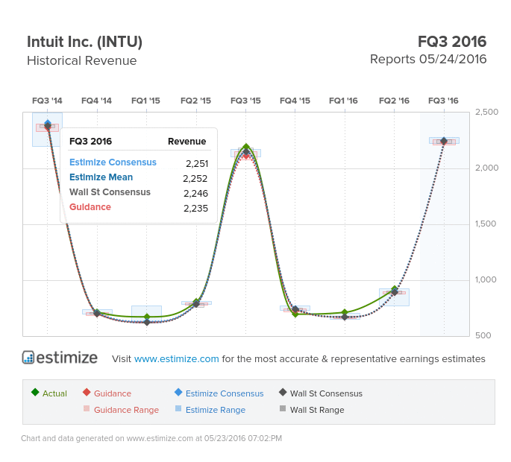Open the www.estimize.com link

176,358
